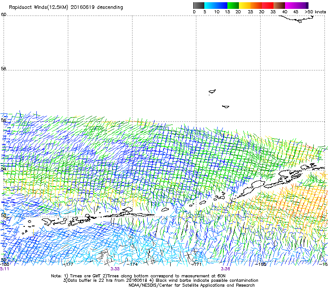Select the blue 10-15 knots legend swatch

(x=222, y=5)
